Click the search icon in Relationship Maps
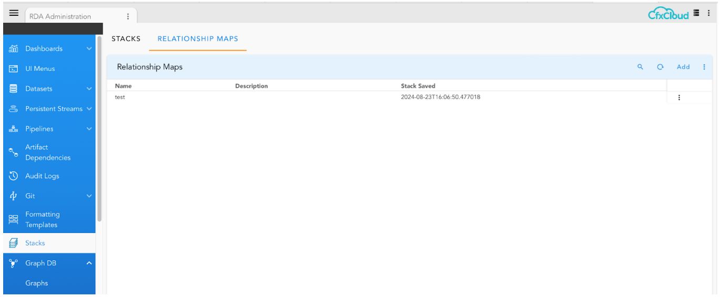The image size is (720, 297). pyautogui.click(x=640, y=67)
